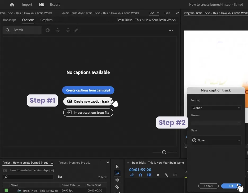
Task: Open the Graphics tab
Action: click(46, 20)
